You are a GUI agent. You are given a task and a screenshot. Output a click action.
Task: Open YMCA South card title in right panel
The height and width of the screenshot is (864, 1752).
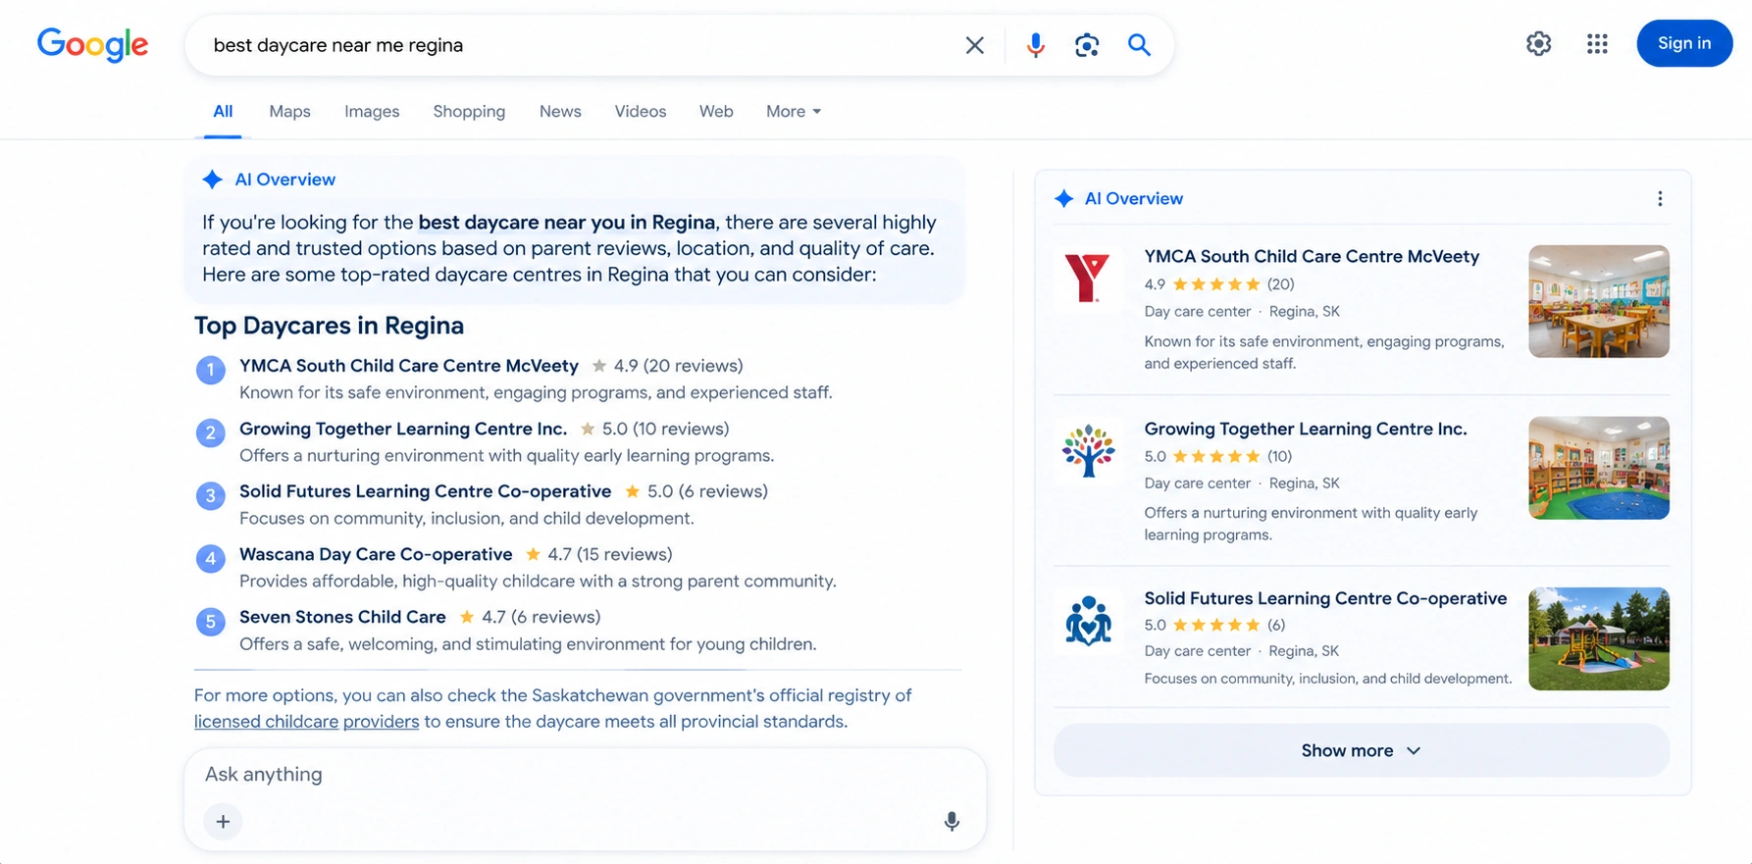pos(1312,256)
